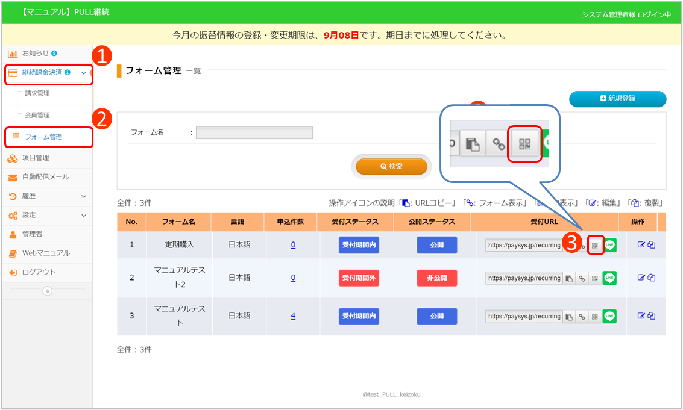Collapse the 継続課金決済 menu section
Image resolution: width=683 pixels, height=410 pixels.
[x=84, y=73]
